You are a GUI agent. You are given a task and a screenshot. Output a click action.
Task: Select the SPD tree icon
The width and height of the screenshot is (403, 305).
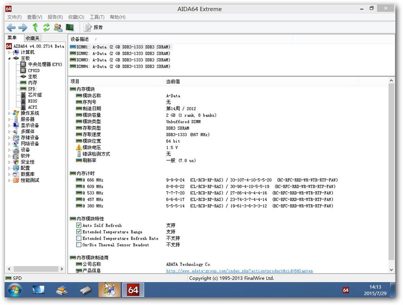(23, 89)
